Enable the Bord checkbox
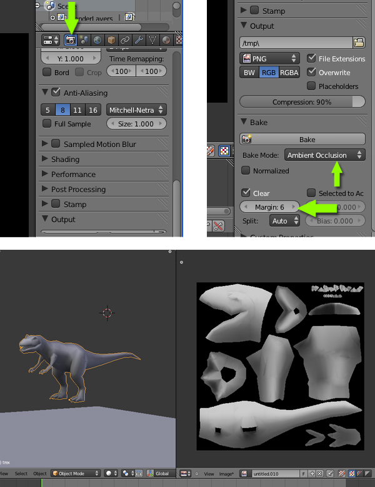Image resolution: width=375 pixels, height=487 pixels. [47, 72]
